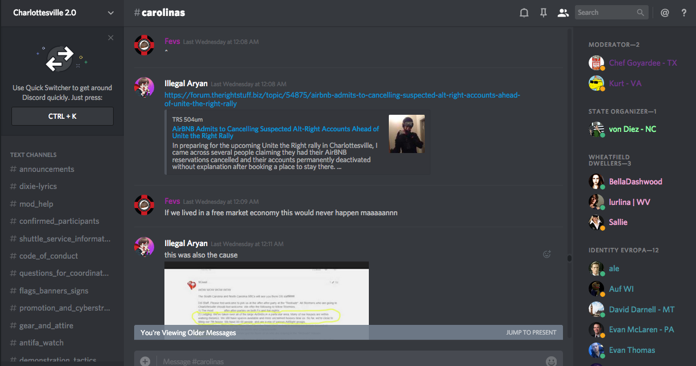This screenshot has width=696, height=366.
Task: Expand the Charlottesville 2.0 server menu
Action: click(110, 13)
